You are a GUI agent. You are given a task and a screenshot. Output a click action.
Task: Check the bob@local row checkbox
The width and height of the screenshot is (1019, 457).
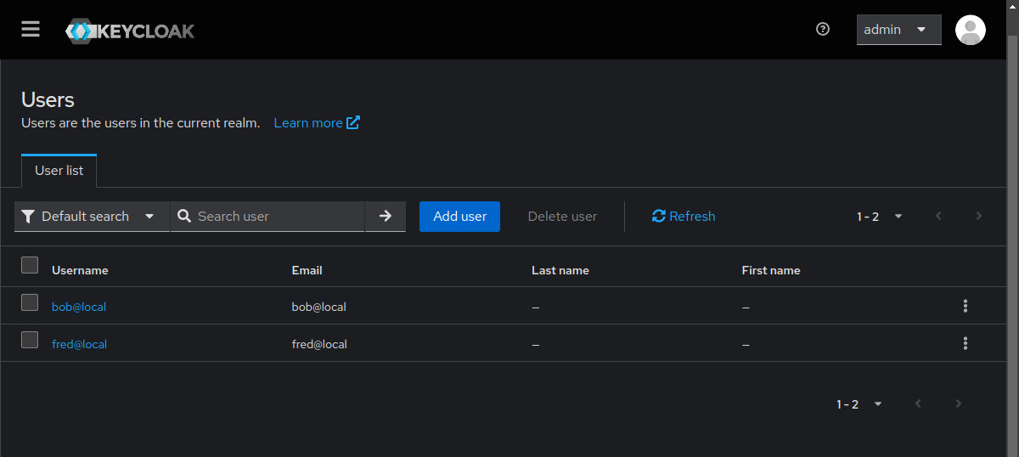[30, 303]
